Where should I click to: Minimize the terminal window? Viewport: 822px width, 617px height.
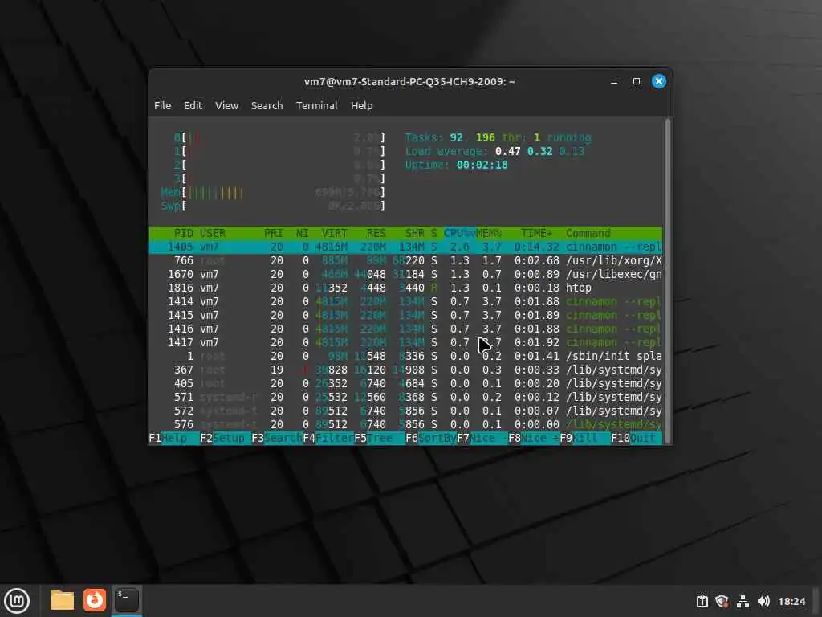[614, 81]
